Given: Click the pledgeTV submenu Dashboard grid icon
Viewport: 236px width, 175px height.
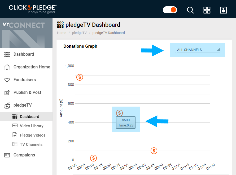Looking at the screenshot, I should (x=15, y=116).
